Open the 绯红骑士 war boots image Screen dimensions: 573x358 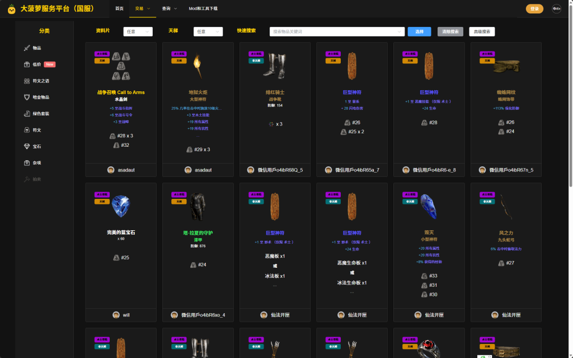[x=275, y=66]
